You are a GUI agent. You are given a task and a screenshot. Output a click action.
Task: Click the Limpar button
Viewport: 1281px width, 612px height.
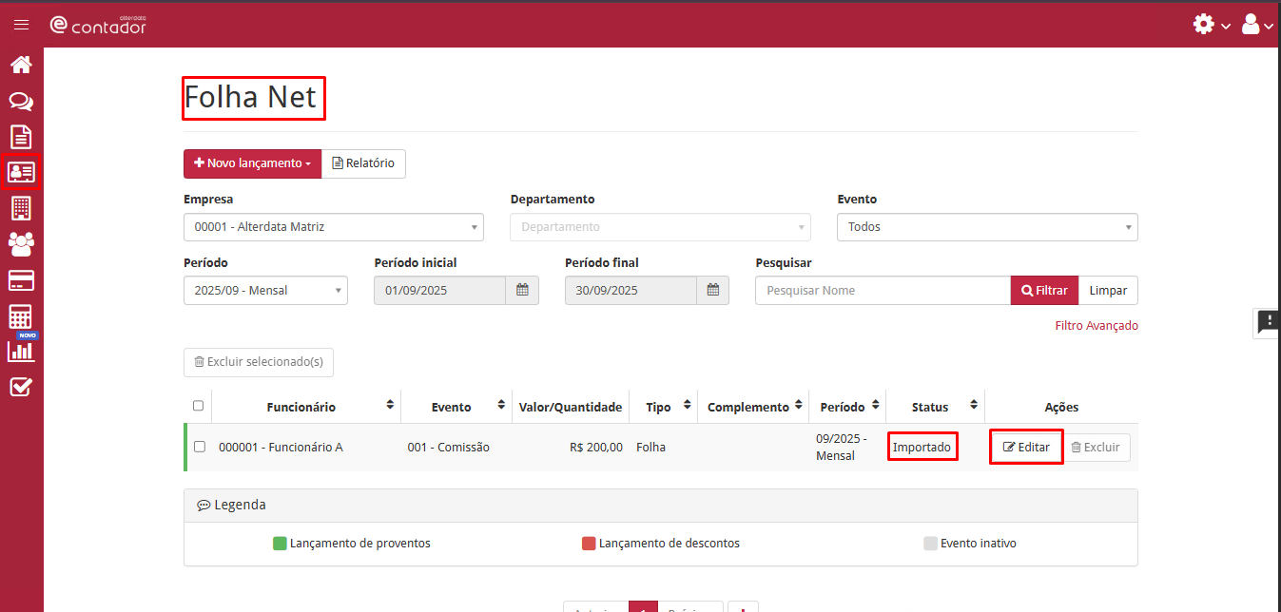1108,290
